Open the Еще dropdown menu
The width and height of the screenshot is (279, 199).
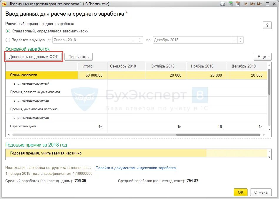click(263, 57)
